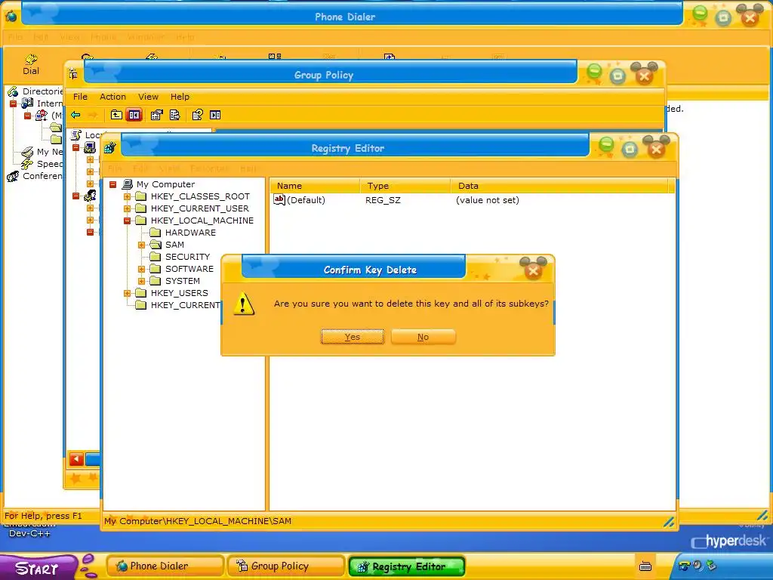Click the red left scroll arrow in Group Policy
The height and width of the screenshot is (580, 773).
[76, 459]
